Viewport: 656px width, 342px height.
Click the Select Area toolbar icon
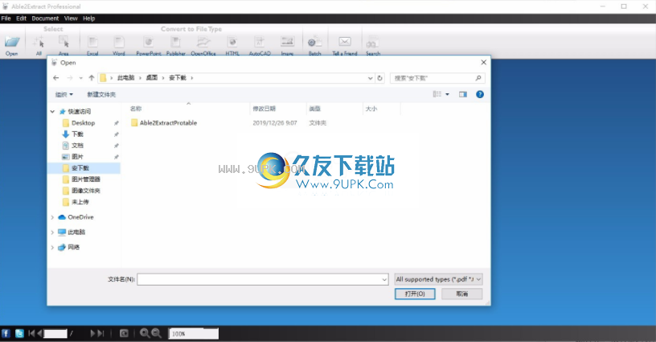[64, 42]
